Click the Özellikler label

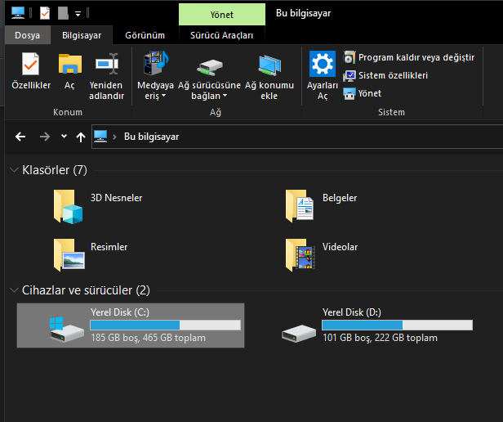click(31, 85)
